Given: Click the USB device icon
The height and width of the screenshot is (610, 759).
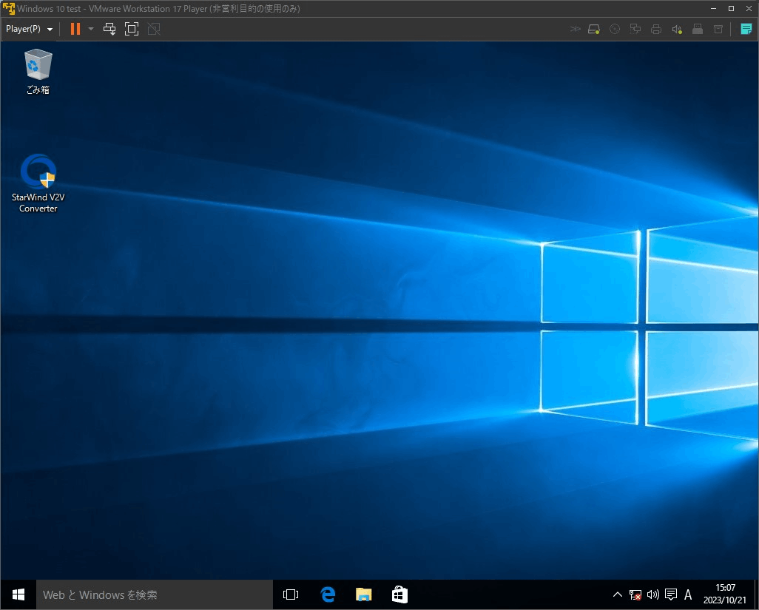Looking at the screenshot, I should pyautogui.click(x=698, y=29).
